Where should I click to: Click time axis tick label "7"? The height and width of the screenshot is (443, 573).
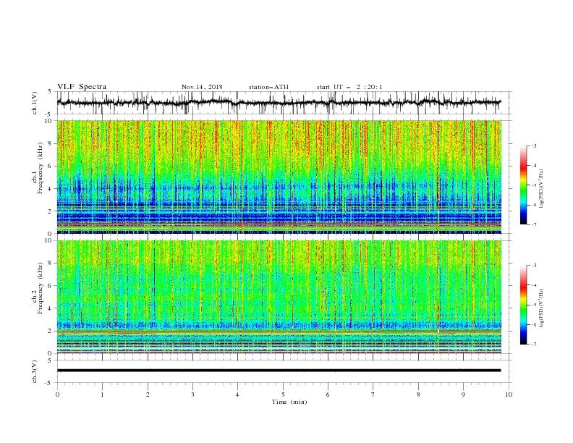(x=373, y=395)
